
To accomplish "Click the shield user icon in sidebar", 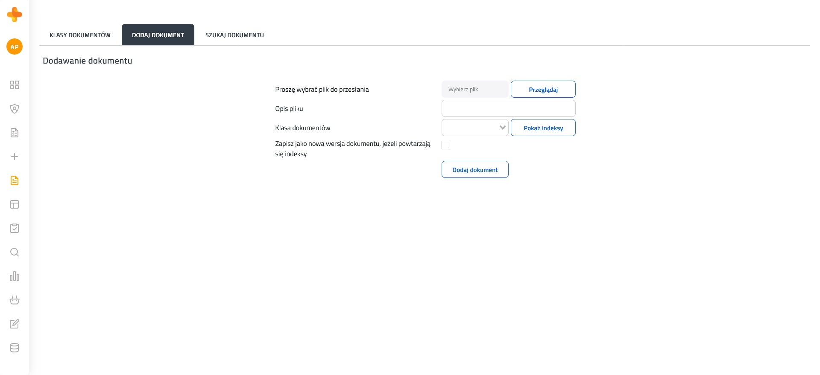I will (15, 109).
